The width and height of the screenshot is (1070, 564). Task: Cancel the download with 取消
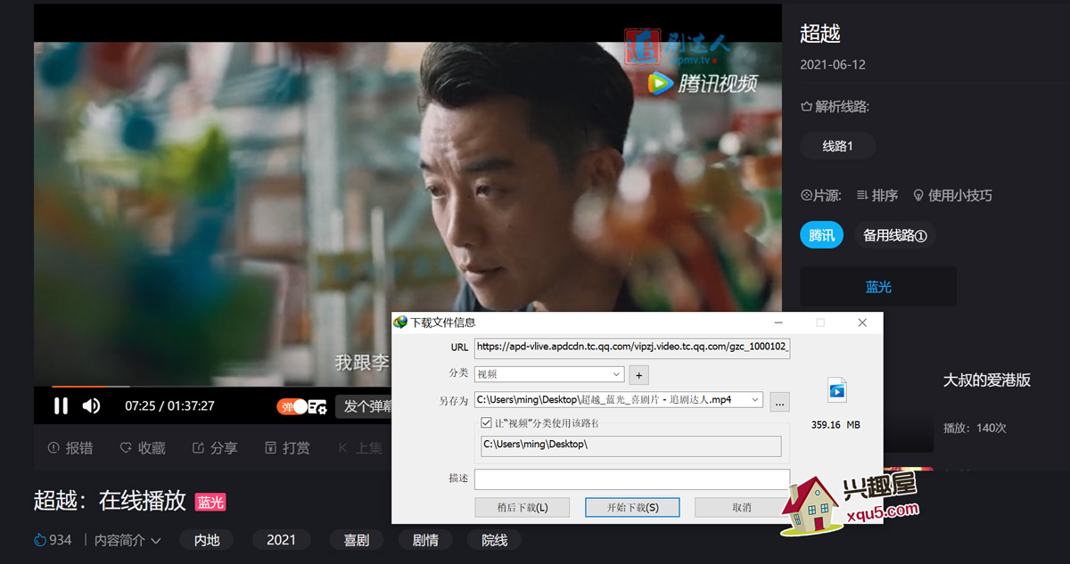click(x=742, y=507)
